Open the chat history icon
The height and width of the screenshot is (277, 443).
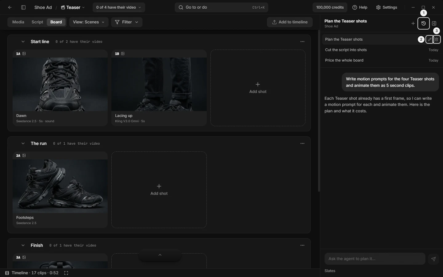pos(424,23)
